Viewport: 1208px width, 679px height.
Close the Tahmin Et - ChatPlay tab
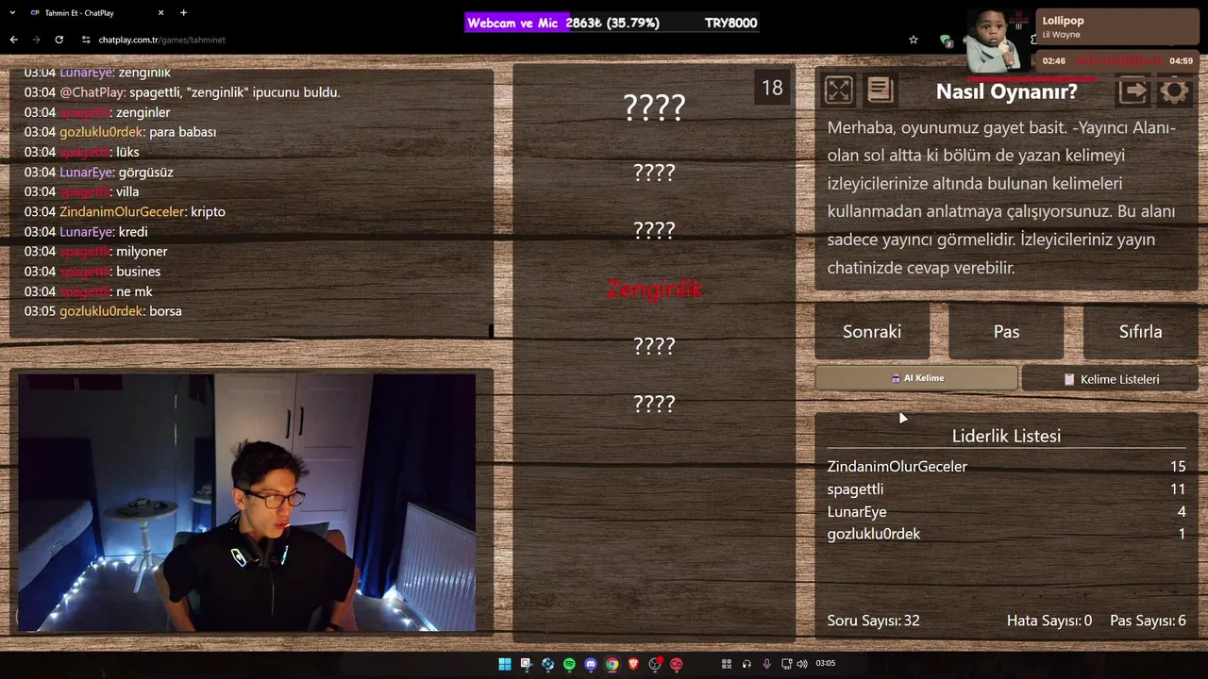pos(160,12)
